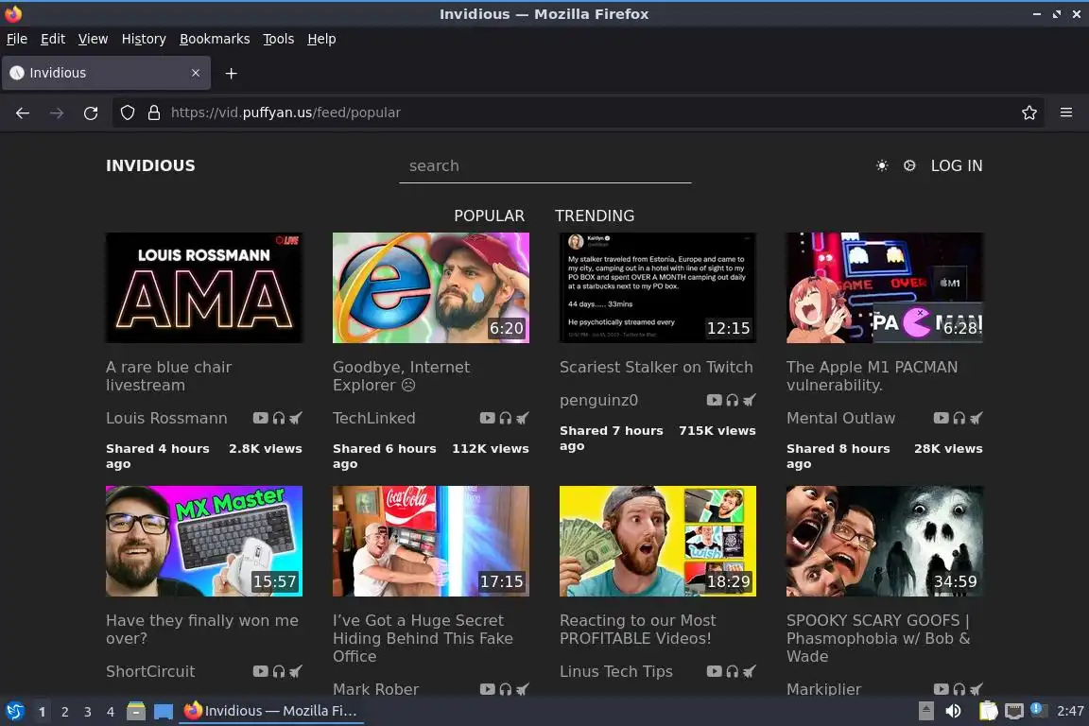Switch to workspace 2 in the taskbar
This screenshot has height=726, width=1089.
(64, 712)
